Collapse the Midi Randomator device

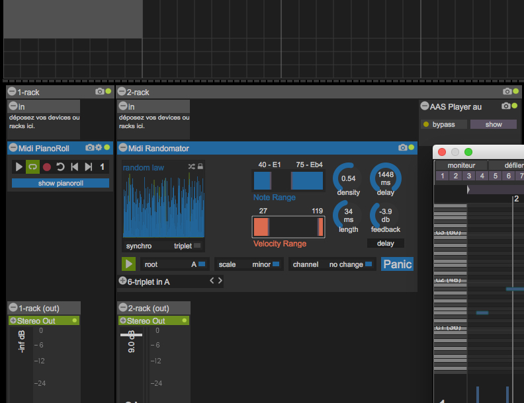tap(123, 148)
